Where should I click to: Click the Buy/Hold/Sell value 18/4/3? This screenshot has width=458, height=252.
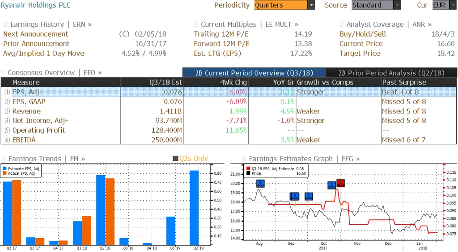[443, 34]
